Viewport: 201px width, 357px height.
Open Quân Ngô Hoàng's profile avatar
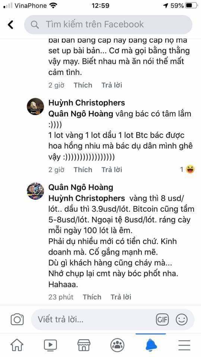point(35,191)
